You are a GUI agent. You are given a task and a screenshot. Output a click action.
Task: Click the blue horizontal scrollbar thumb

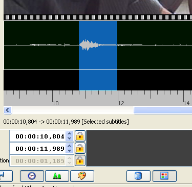tap(163, 110)
